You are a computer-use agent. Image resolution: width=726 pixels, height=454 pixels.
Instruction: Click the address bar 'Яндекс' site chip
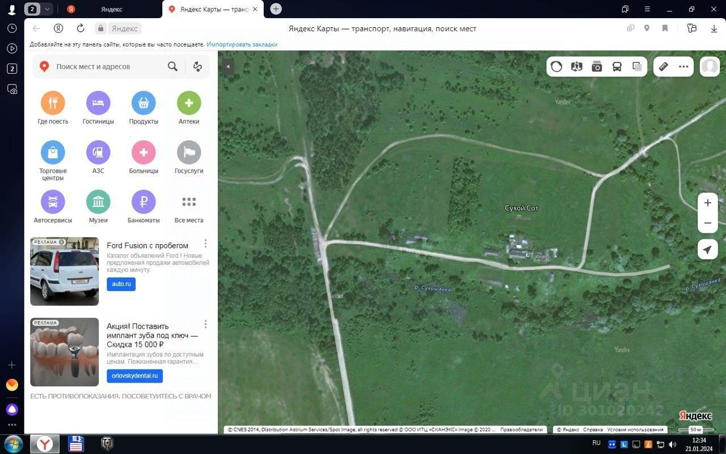pyautogui.click(x=118, y=28)
